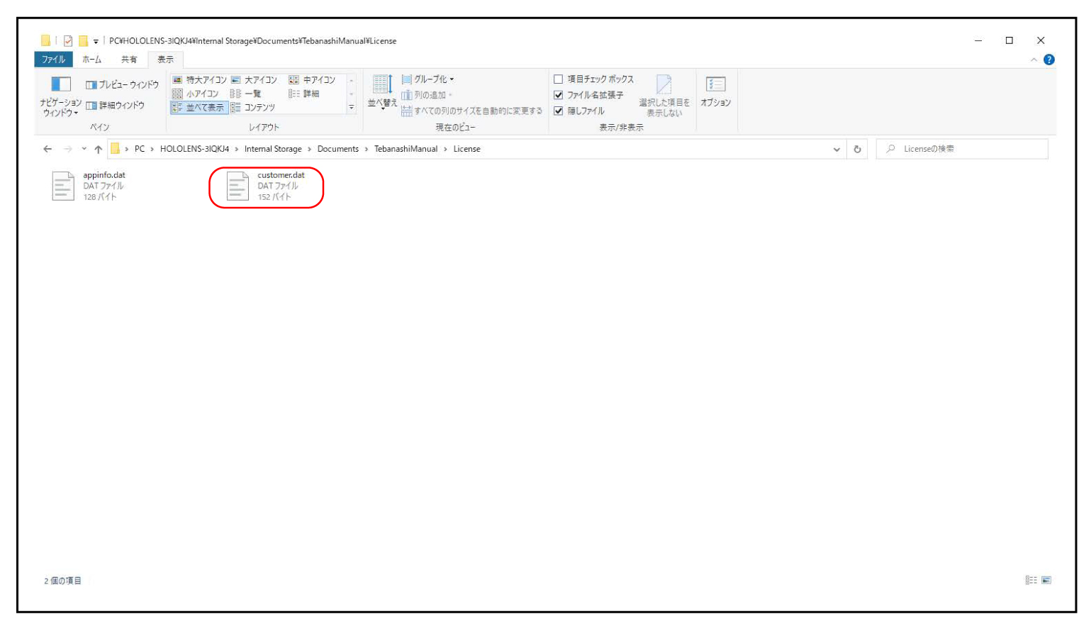The height and width of the screenshot is (631, 1091).
Task: Switch to the Home ribbon tab
Action: [x=91, y=60]
